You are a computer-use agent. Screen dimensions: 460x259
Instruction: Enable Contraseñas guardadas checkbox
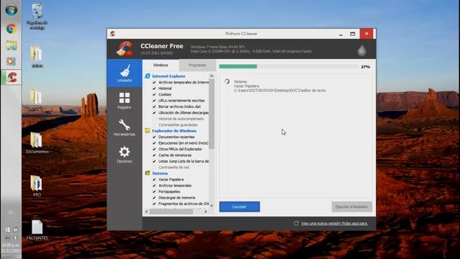155,124
